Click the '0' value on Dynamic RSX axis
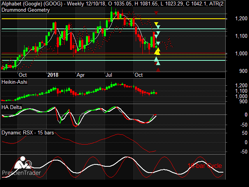The width and height of the screenshot is (249, 187). (246, 142)
